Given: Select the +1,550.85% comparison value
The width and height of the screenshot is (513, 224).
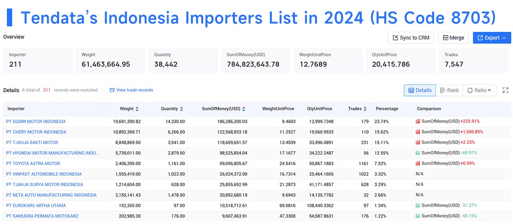Looking at the screenshot, I should click(x=472, y=132).
